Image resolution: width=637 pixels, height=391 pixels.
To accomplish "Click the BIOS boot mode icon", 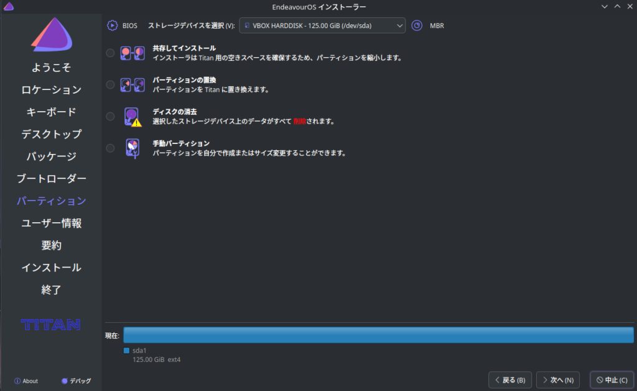I will (x=112, y=25).
